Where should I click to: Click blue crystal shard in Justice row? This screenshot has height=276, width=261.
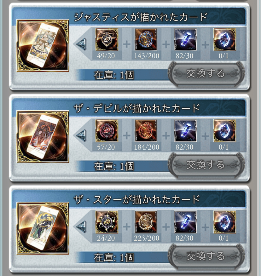click(185, 39)
